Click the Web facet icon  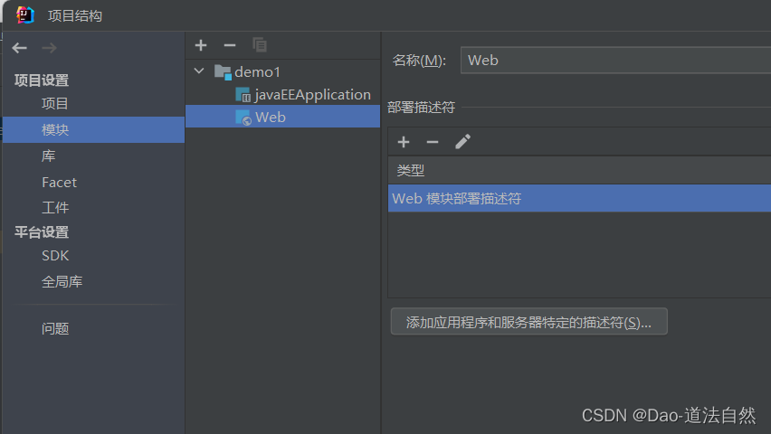243,118
